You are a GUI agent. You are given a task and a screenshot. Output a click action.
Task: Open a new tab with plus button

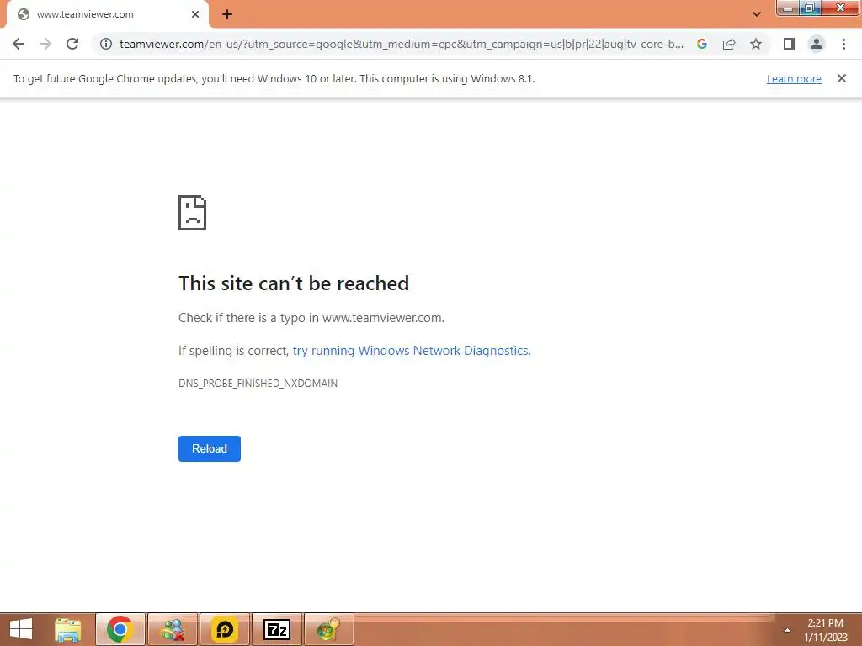click(x=227, y=15)
